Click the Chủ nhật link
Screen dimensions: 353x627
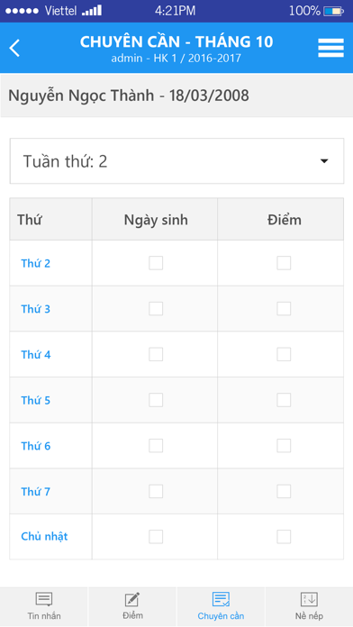(x=44, y=537)
